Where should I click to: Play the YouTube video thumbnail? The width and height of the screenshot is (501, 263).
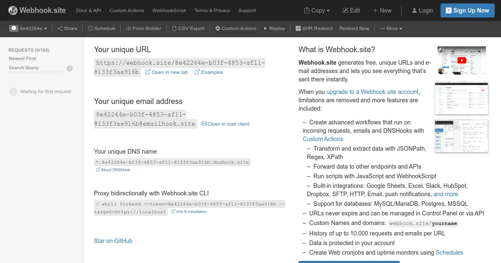pyautogui.click(x=461, y=60)
